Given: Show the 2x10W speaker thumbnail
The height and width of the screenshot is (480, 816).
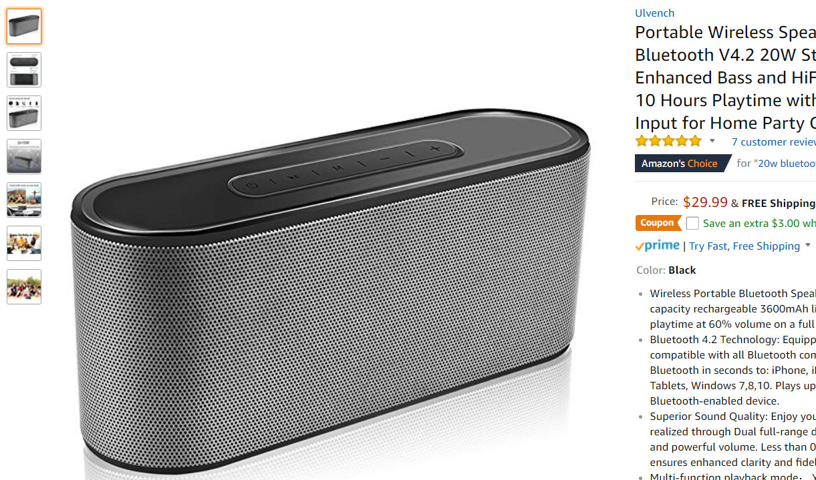Looking at the screenshot, I should click(24, 156).
